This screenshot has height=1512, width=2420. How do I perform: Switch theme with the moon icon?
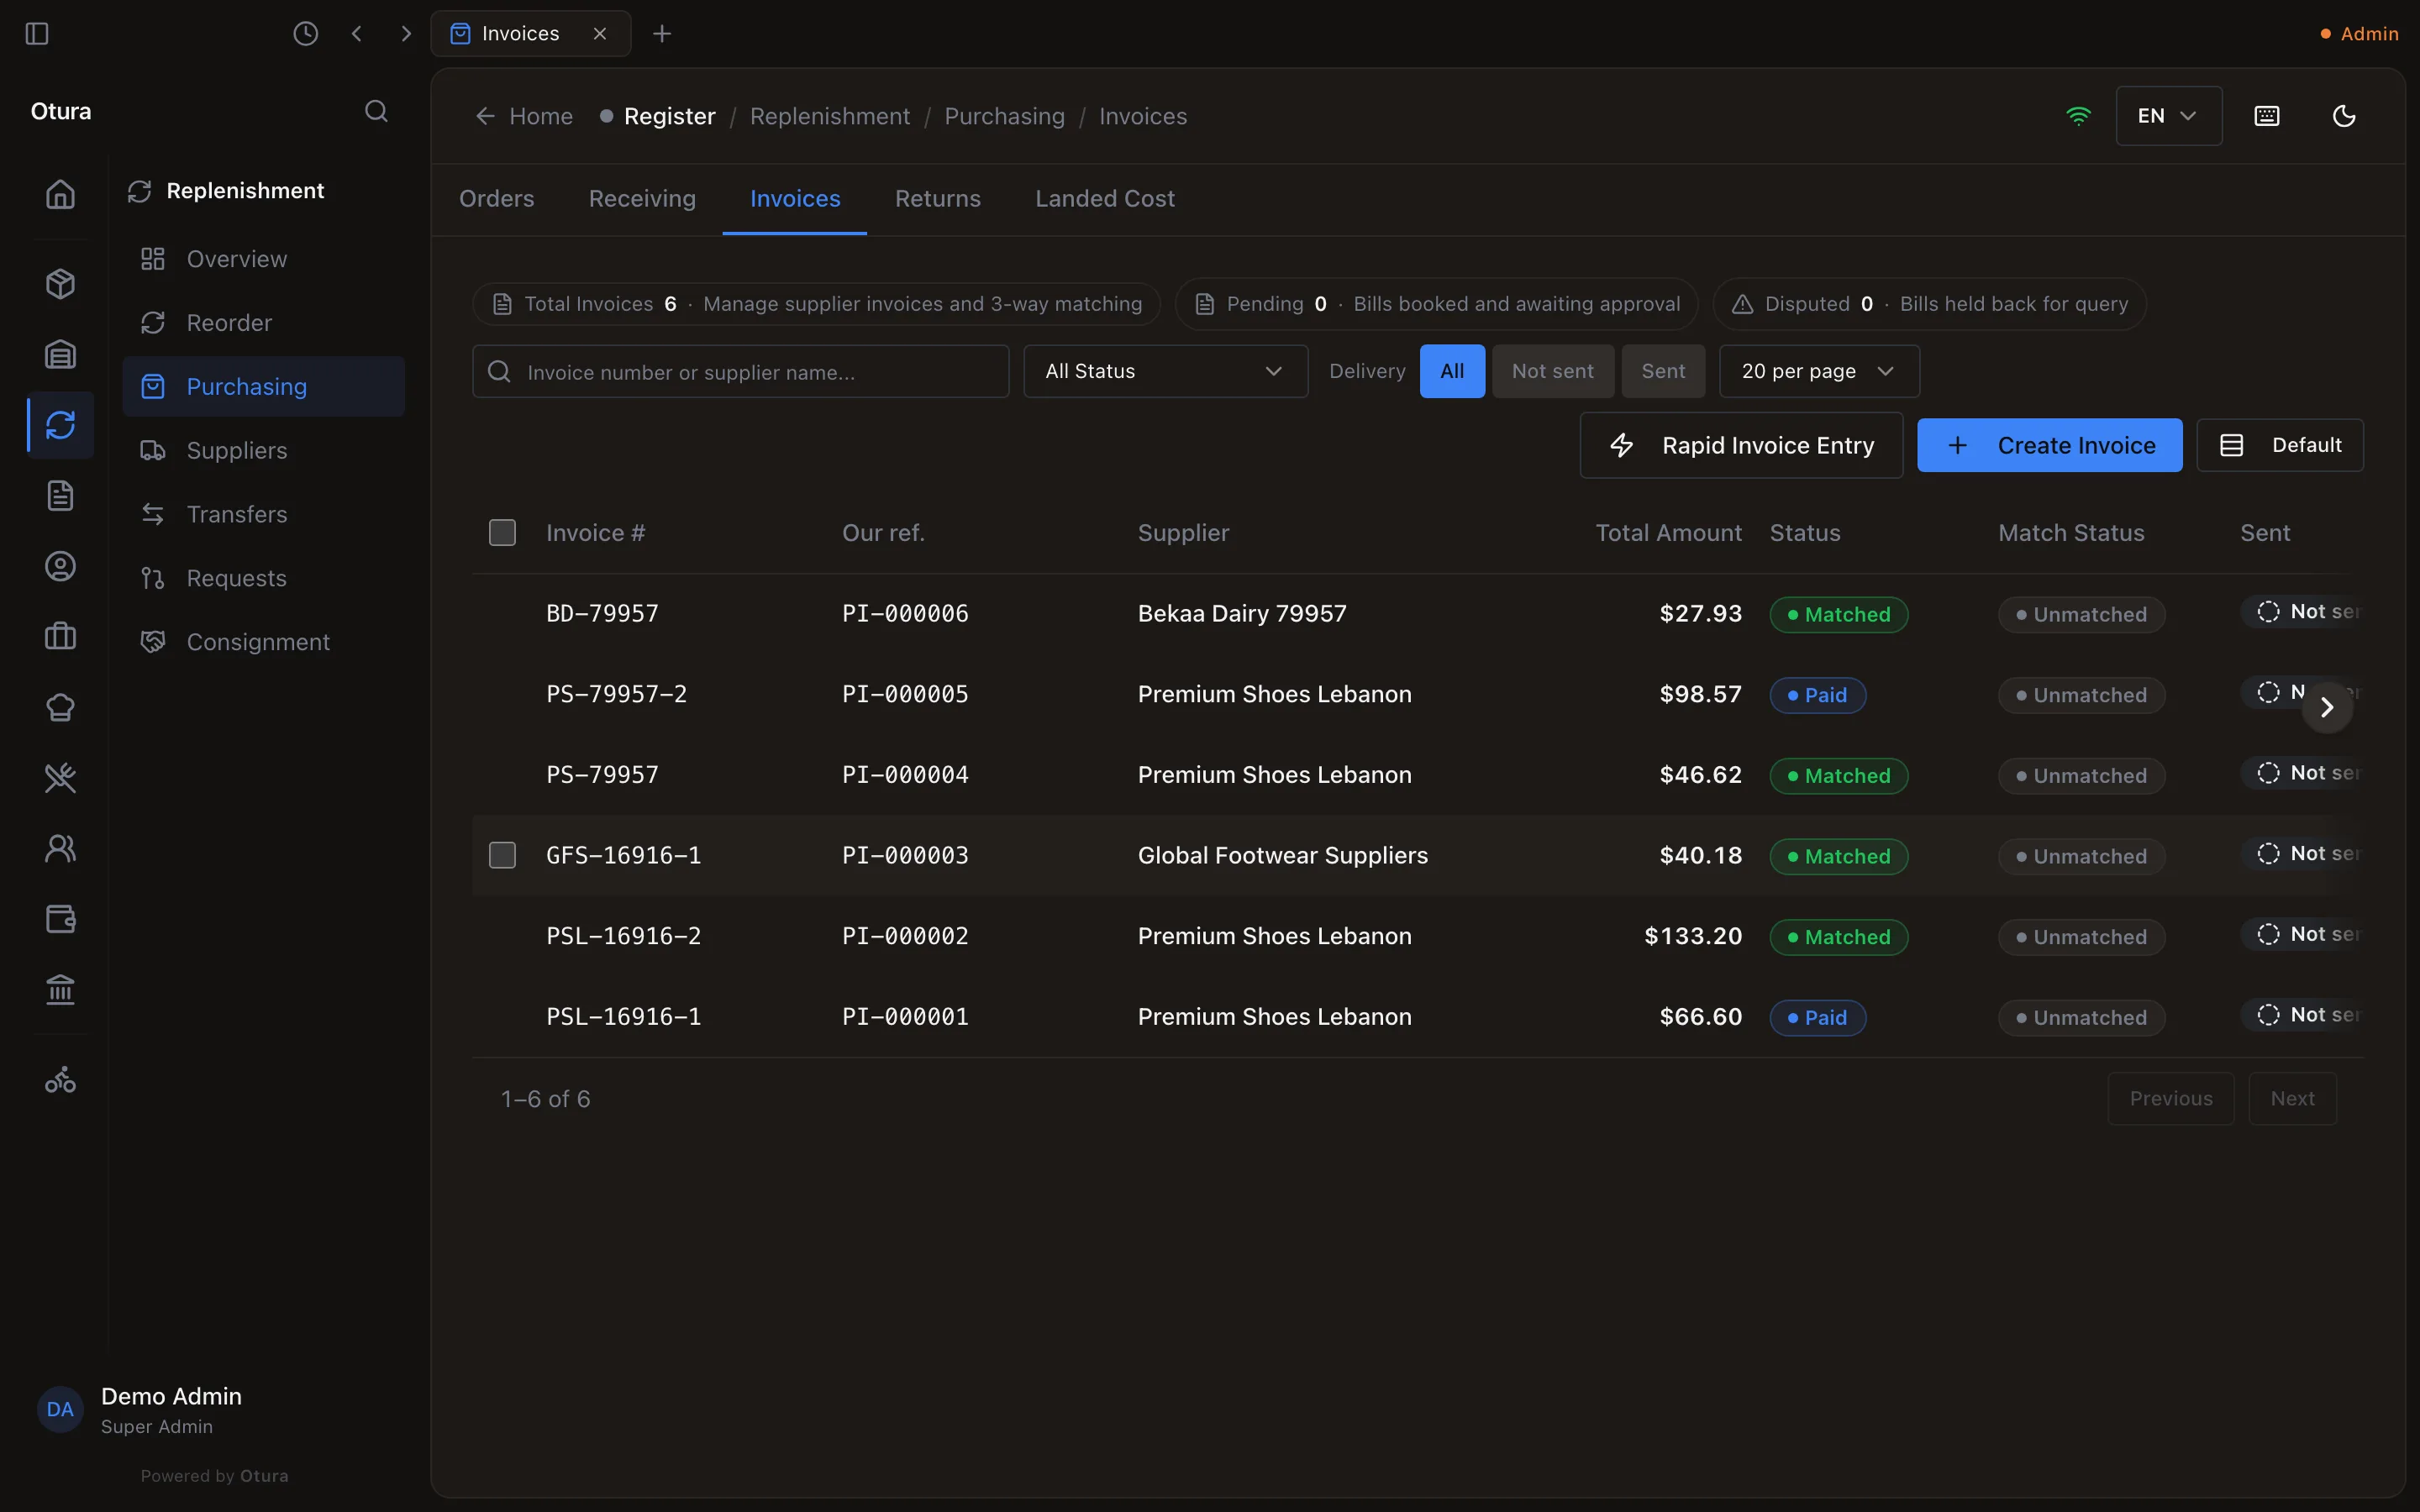(2344, 116)
